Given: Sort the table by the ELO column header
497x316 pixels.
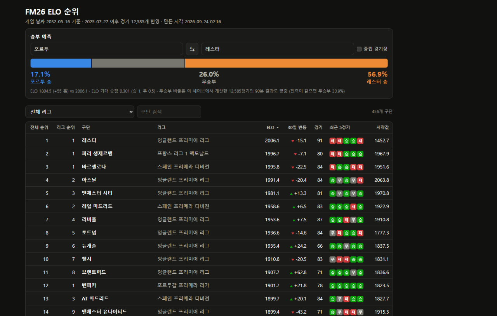Looking at the screenshot, I should point(273,127).
